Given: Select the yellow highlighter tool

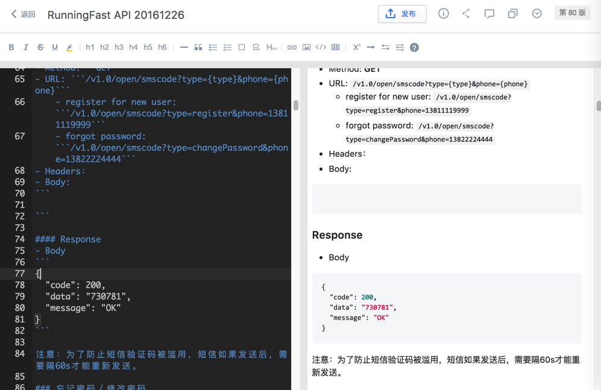Looking at the screenshot, I should coord(69,48).
